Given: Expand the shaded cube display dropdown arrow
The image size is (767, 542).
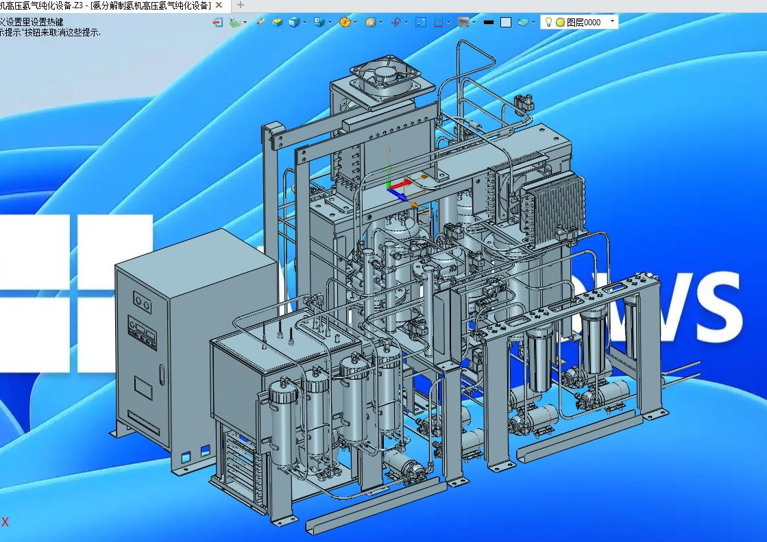Looking at the screenshot, I should pyautogui.click(x=304, y=22).
